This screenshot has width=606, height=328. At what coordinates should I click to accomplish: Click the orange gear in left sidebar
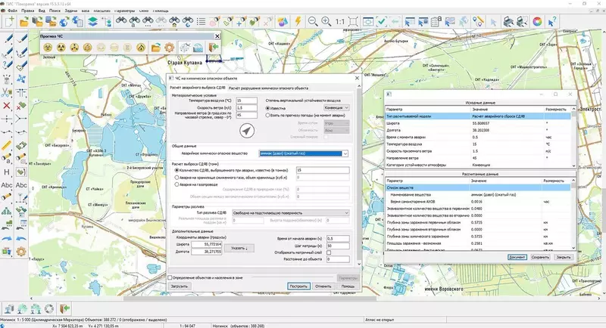21,252
